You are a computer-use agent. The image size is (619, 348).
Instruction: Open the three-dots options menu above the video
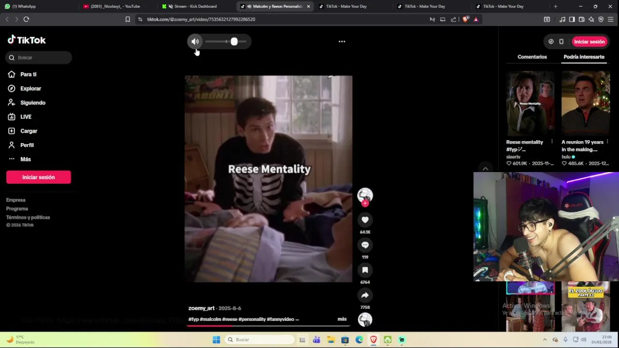point(342,42)
